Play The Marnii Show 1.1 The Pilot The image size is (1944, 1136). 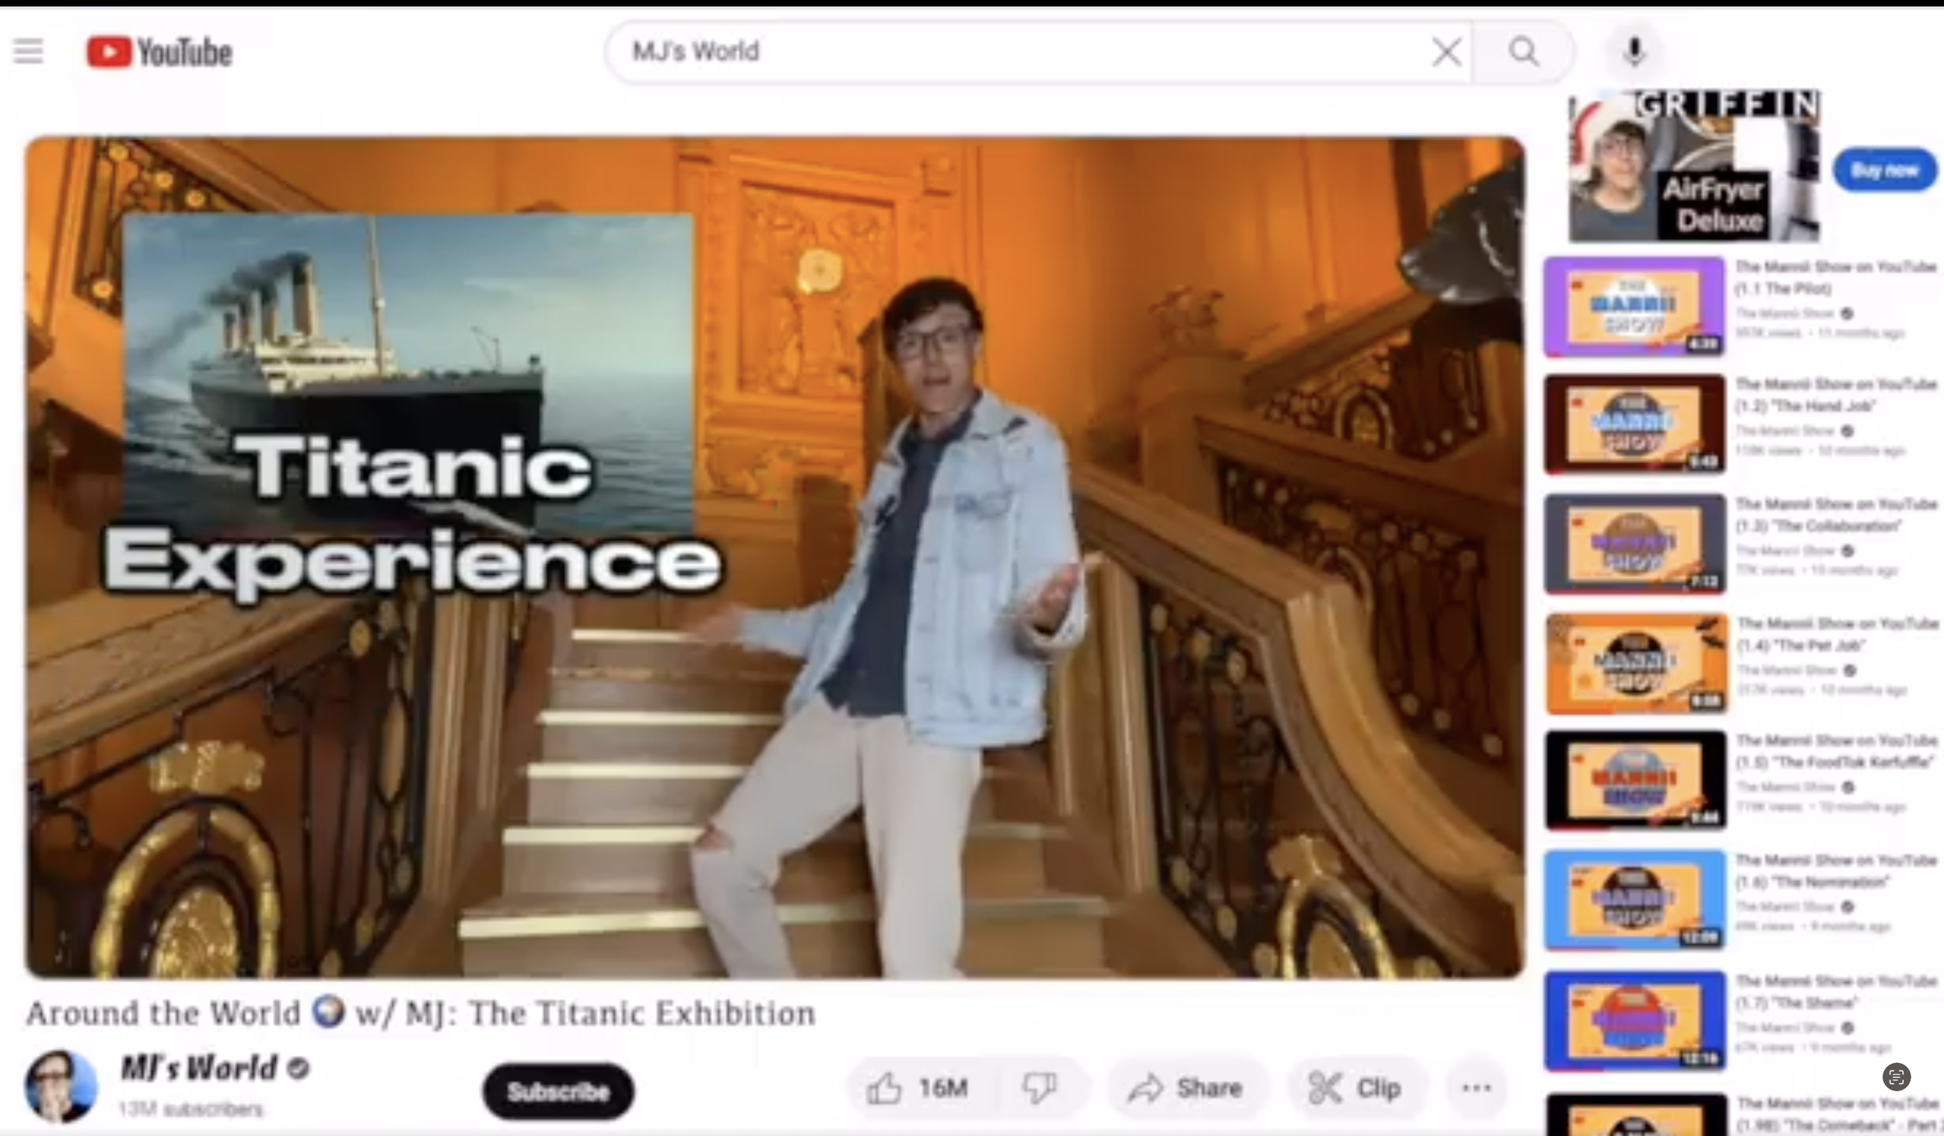[1634, 307]
